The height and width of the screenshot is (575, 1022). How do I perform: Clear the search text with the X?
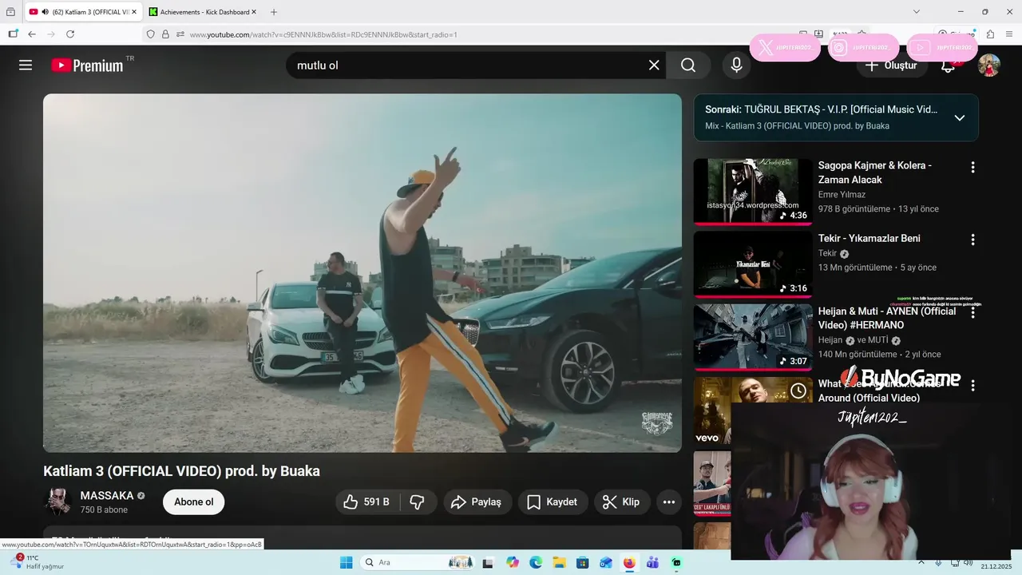(x=654, y=65)
